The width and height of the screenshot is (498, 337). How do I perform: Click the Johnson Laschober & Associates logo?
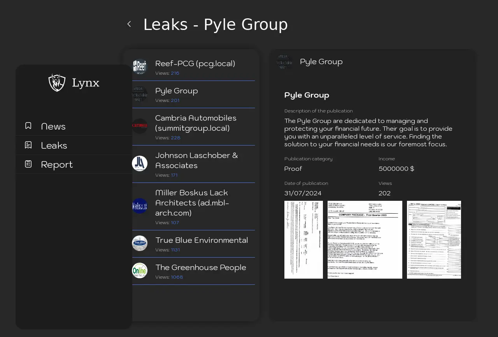coord(140,163)
